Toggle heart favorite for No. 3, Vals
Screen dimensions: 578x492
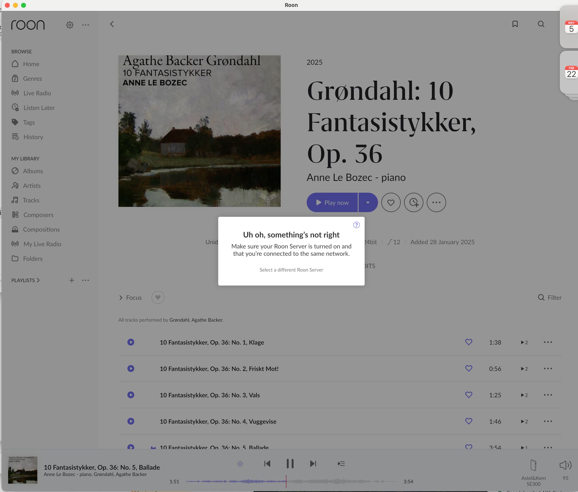469,395
